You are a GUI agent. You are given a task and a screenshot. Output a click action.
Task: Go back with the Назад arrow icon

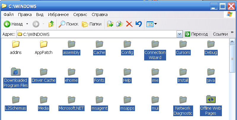click(7, 24)
